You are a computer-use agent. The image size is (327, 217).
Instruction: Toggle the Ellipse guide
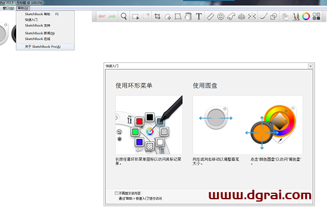point(221,16)
